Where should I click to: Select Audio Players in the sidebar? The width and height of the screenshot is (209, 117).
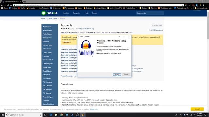[47, 34]
